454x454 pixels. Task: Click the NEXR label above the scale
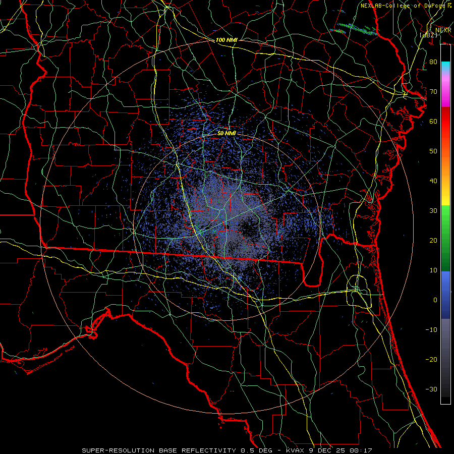(x=443, y=30)
